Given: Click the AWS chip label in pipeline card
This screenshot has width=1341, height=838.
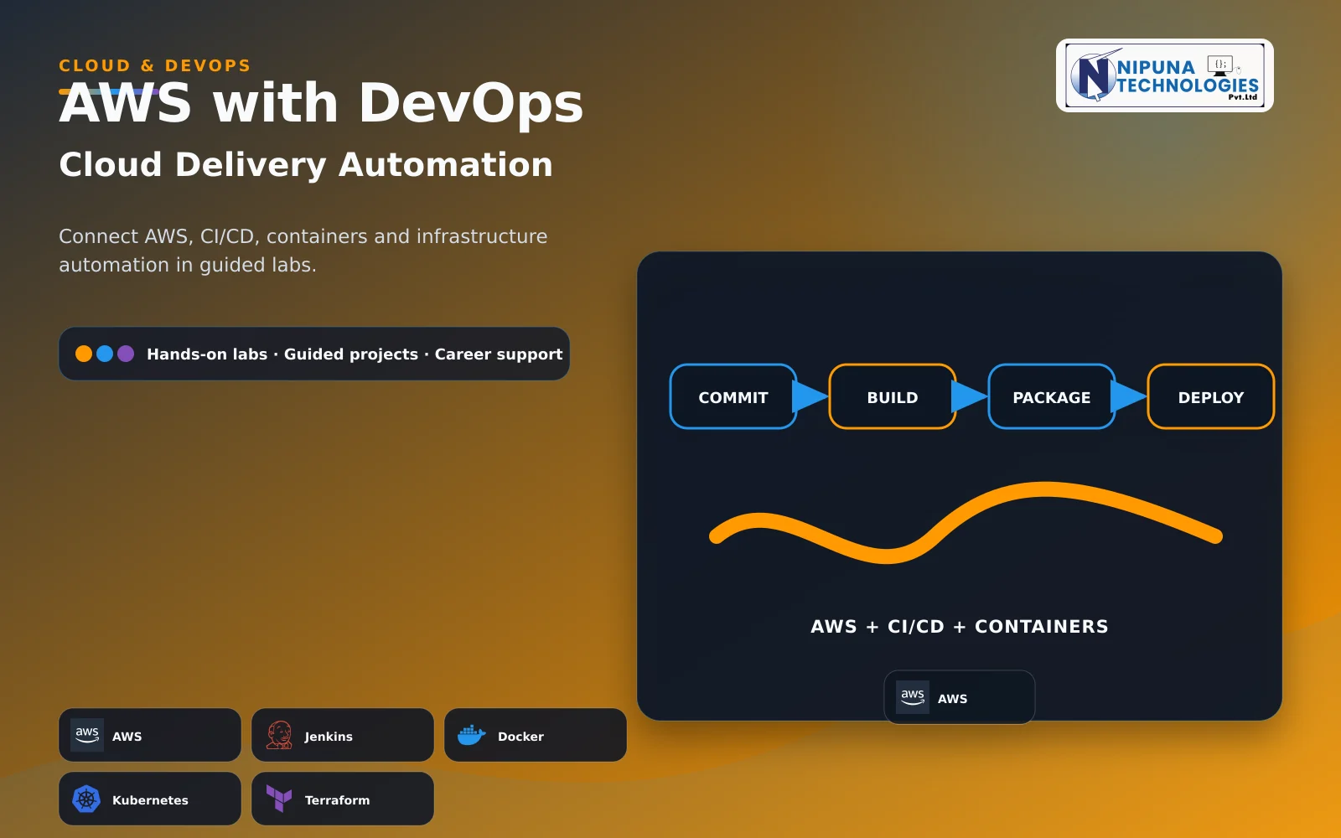Looking at the screenshot, I should (x=952, y=699).
